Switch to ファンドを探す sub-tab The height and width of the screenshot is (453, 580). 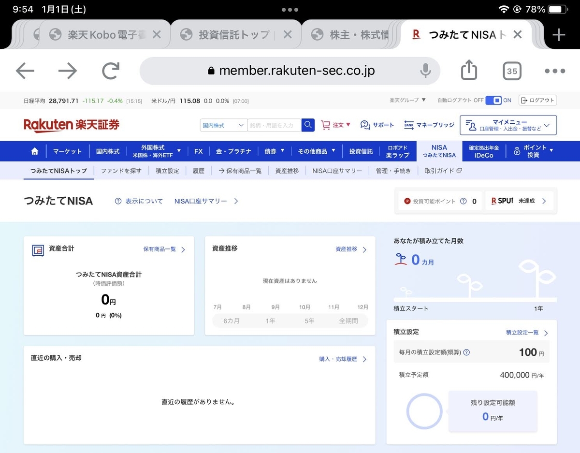click(x=121, y=171)
